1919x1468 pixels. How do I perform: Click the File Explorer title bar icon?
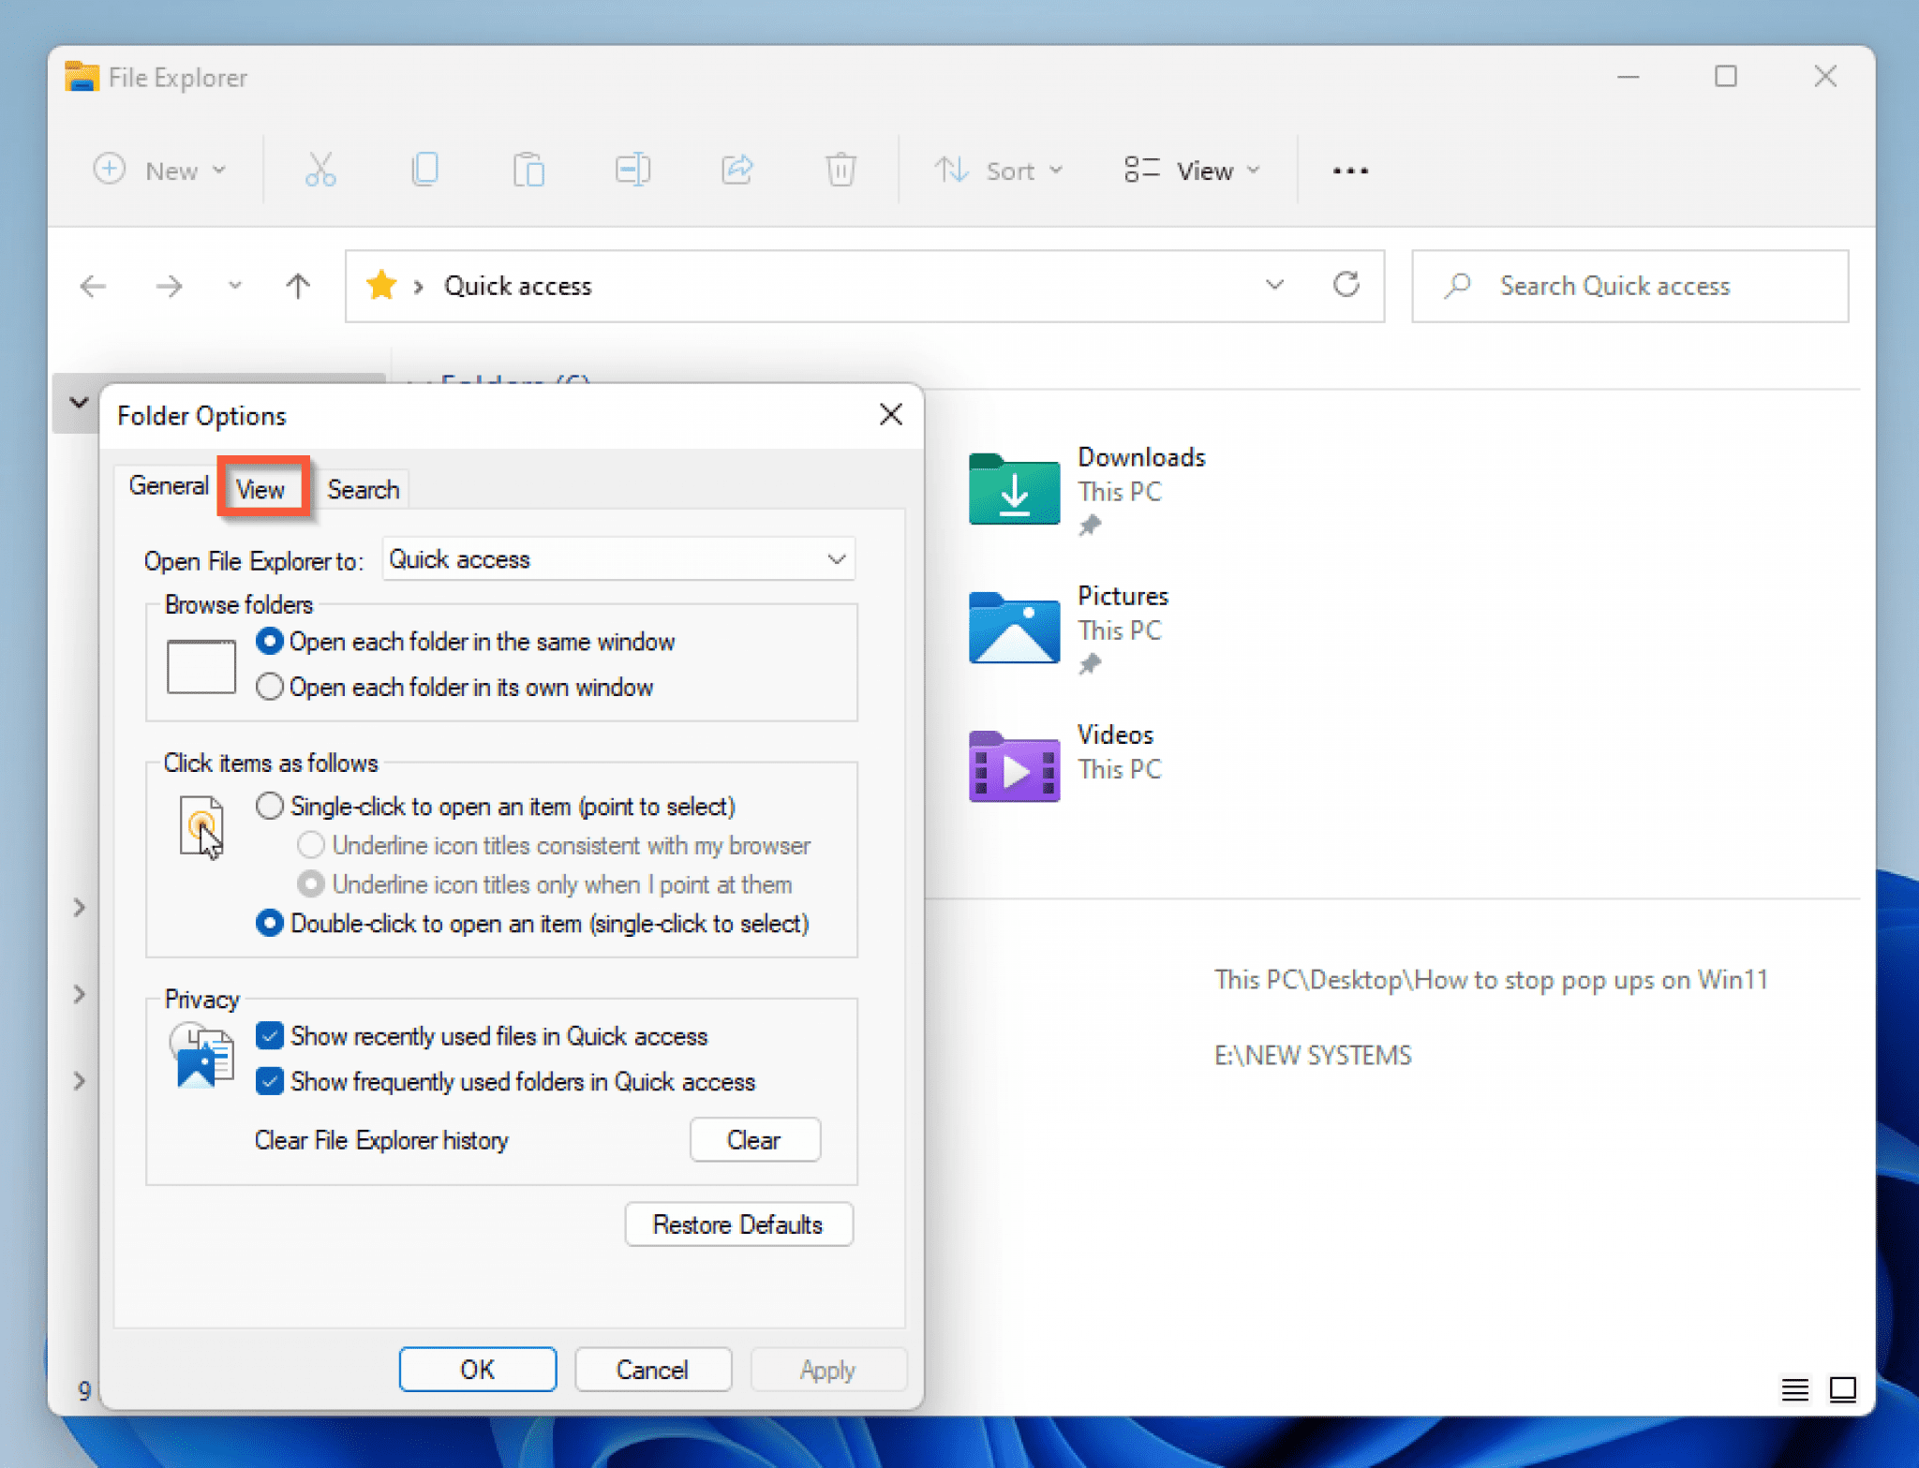[82, 77]
